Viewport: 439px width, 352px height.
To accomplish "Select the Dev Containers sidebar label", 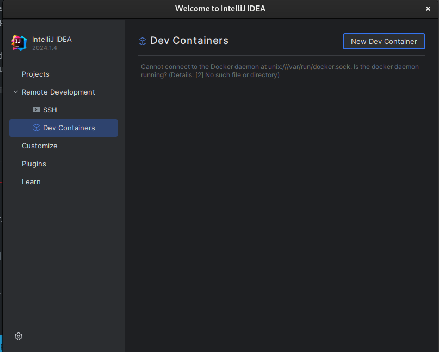I will (69, 128).
